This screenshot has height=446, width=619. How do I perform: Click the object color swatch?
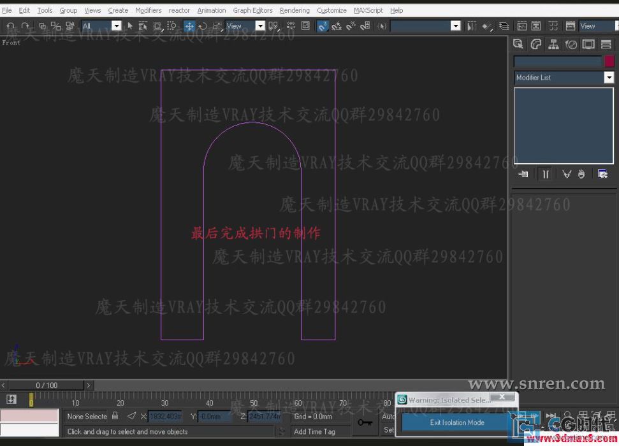[609, 61]
